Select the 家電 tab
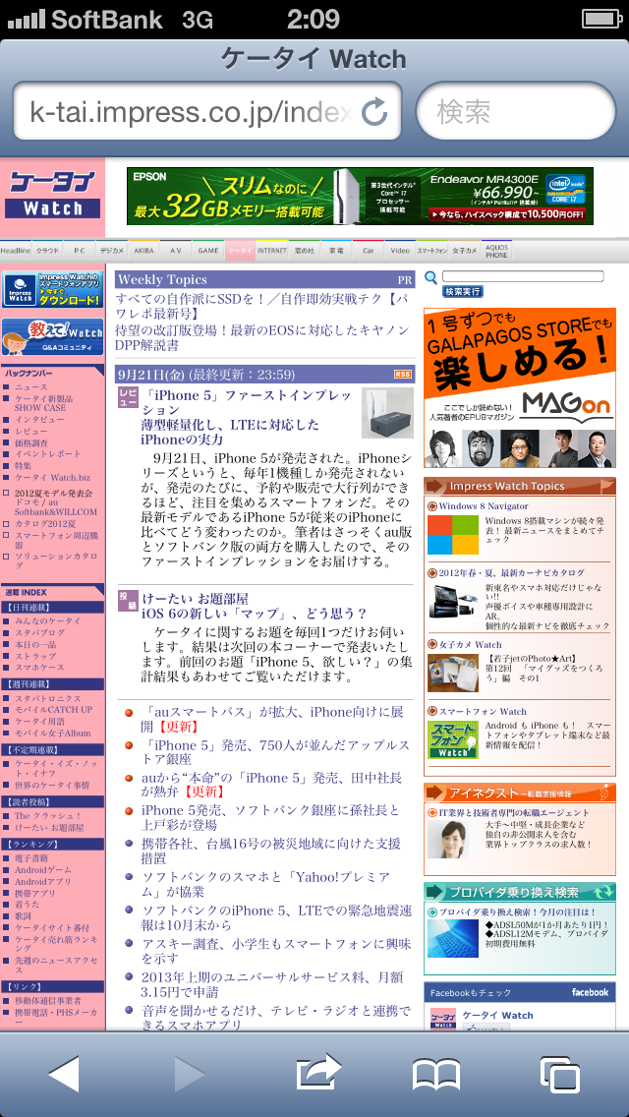Image resolution: width=629 pixels, height=1117 pixels. [x=336, y=251]
